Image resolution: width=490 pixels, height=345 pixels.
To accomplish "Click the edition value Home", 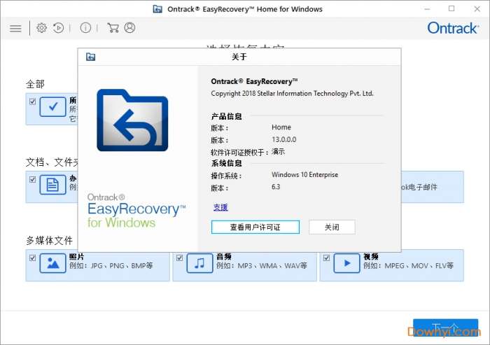I will 281,127.
